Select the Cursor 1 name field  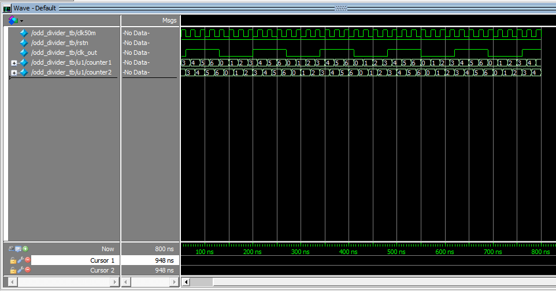coord(75,260)
